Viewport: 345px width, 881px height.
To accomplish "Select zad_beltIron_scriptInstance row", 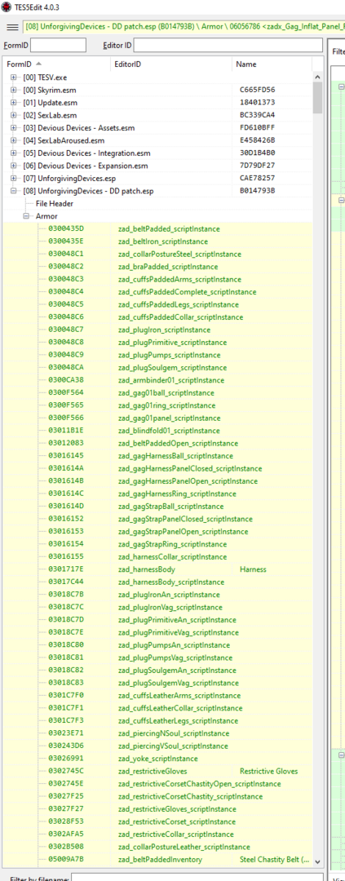I will (x=157, y=241).
